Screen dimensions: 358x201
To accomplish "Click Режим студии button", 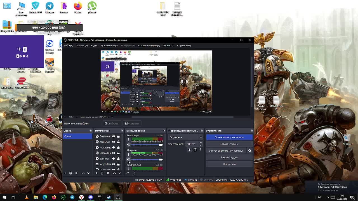I will pyautogui.click(x=229, y=157).
